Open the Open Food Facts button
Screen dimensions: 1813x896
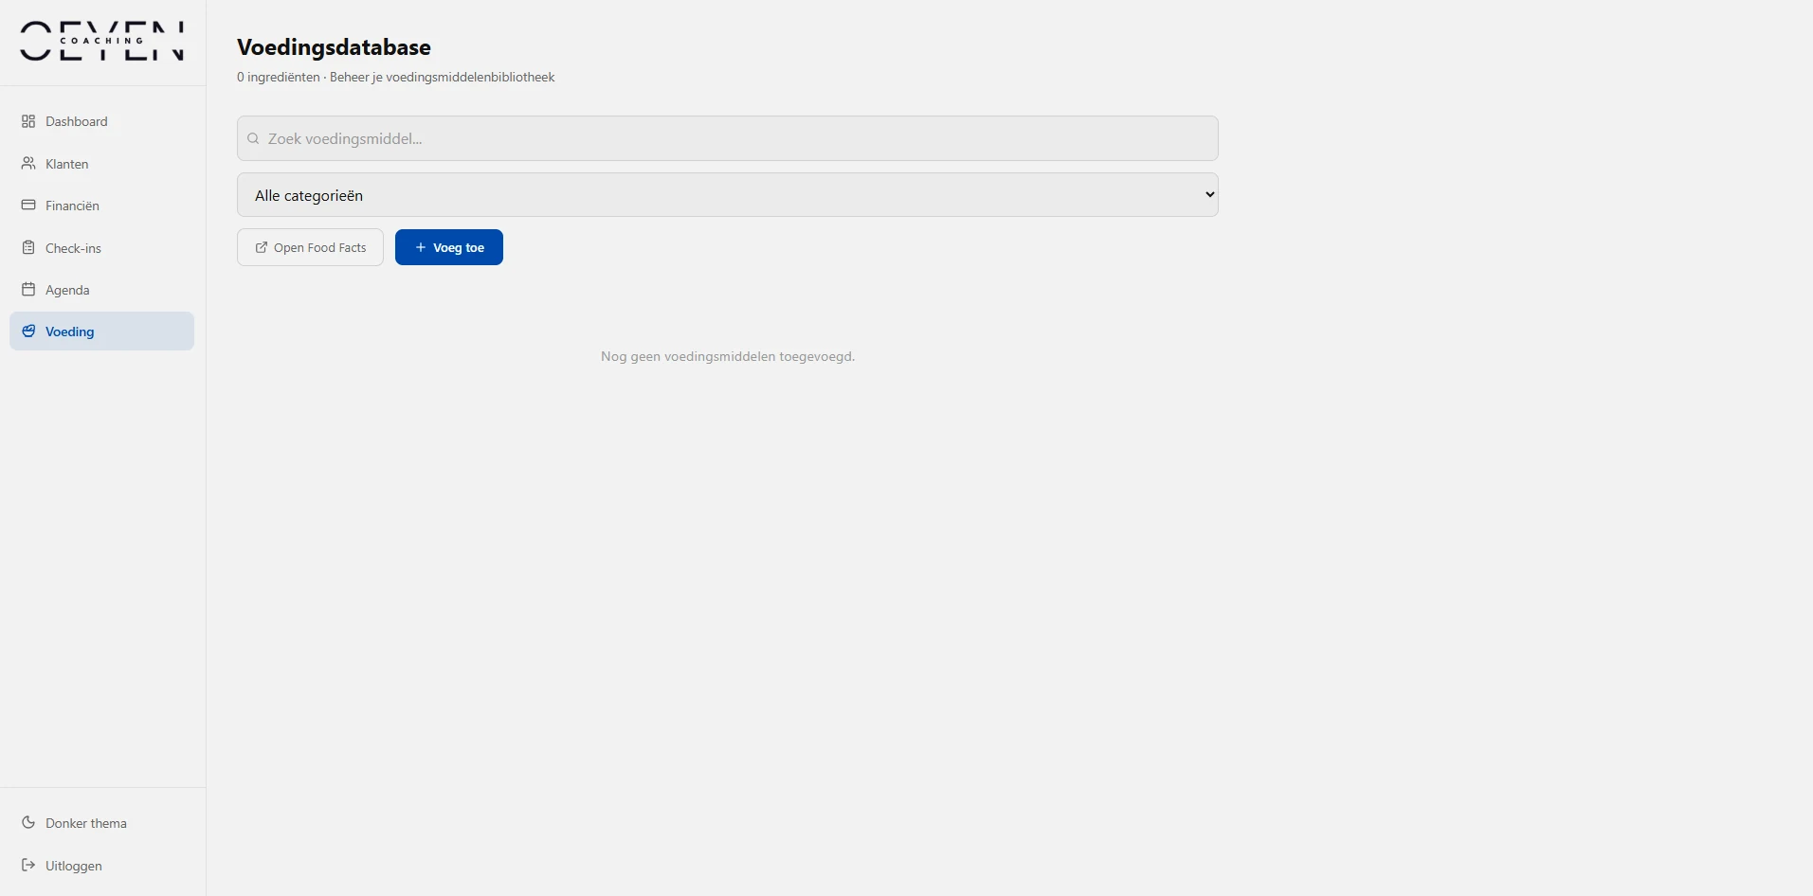pyautogui.click(x=310, y=248)
